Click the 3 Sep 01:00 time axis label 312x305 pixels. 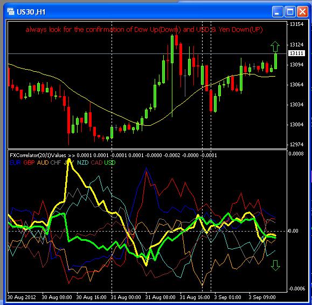click(x=227, y=297)
